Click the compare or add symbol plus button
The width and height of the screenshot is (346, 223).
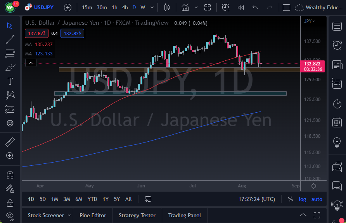pyautogui.click(x=67, y=8)
